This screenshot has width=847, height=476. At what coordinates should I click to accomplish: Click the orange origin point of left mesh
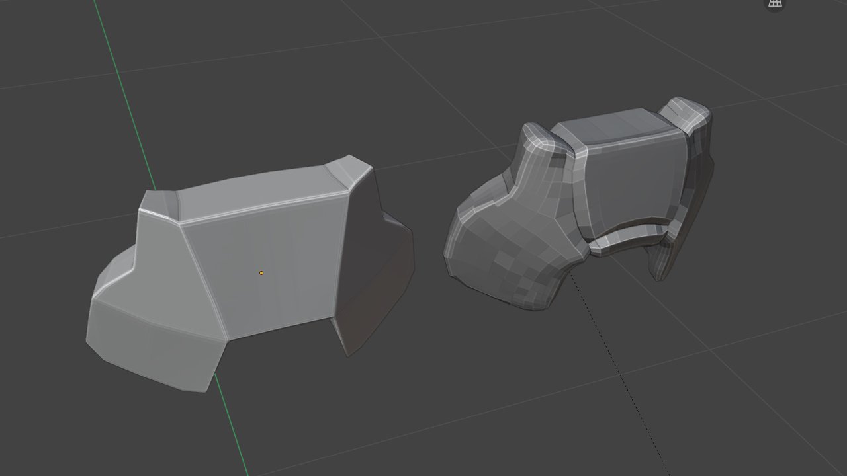pos(261,272)
